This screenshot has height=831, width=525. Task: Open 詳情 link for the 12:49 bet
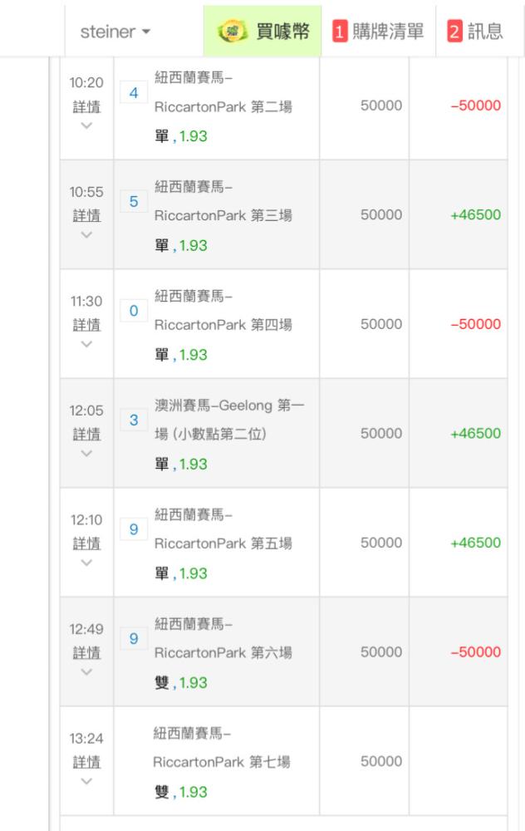pos(86,653)
